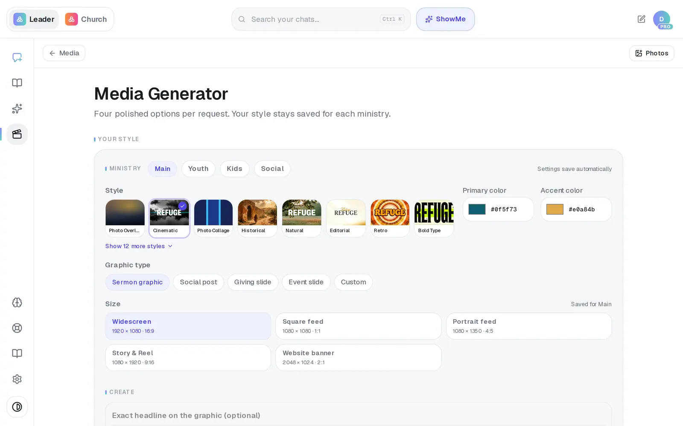Image resolution: width=683 pixels, height=426 pixels.
Task: Open the lower book guide icon
Action: [17, 354]
